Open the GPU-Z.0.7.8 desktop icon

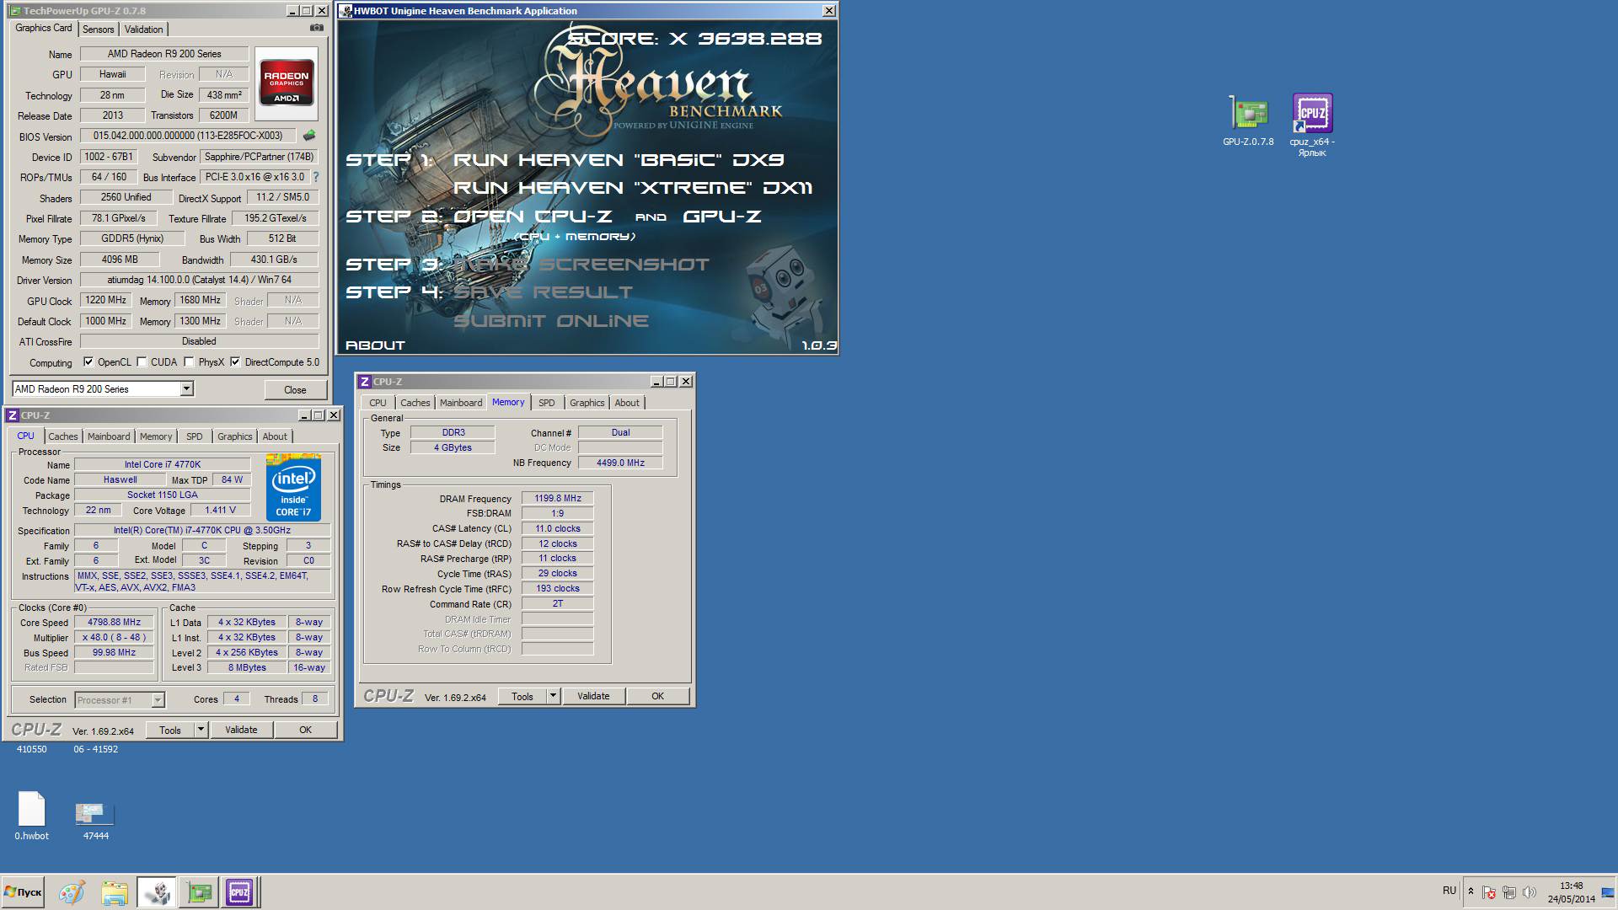point(1248,121)
